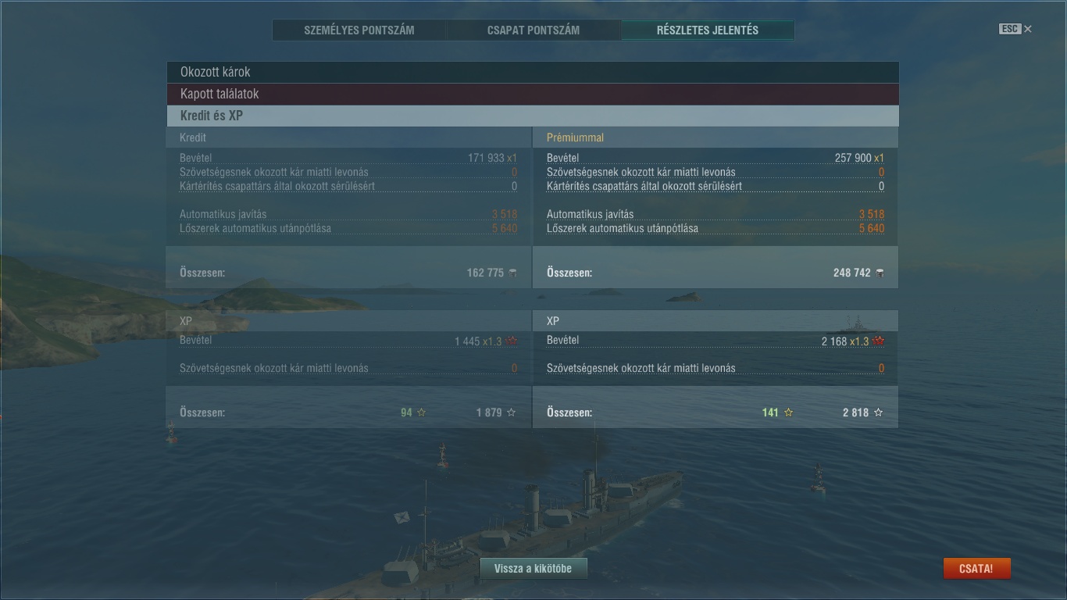The image size is (1067, 600).
Task: Click the premium Bevétel value 257 900
Action: [853, 158]
